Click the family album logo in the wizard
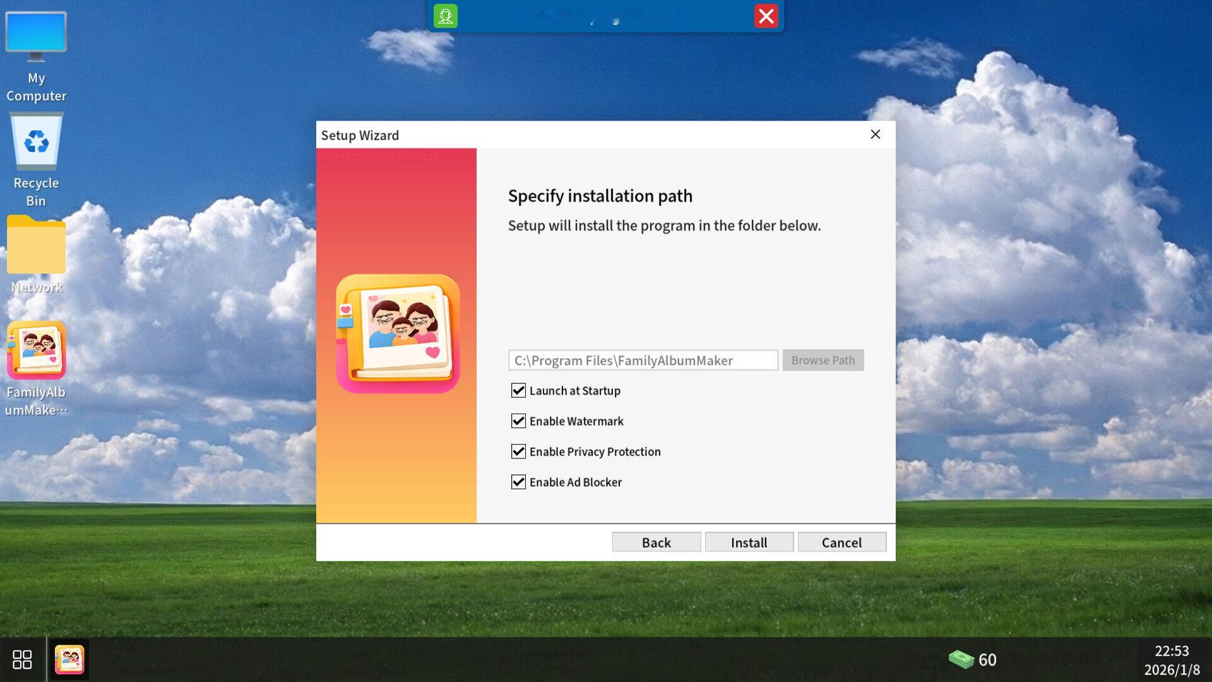This screenshot has width=1212, height=682. (x=398, y=333)
